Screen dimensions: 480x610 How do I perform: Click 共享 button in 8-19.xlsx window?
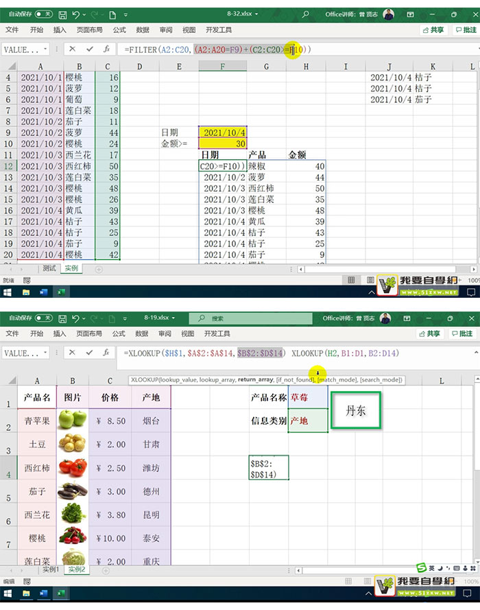[x=430, y=333]
